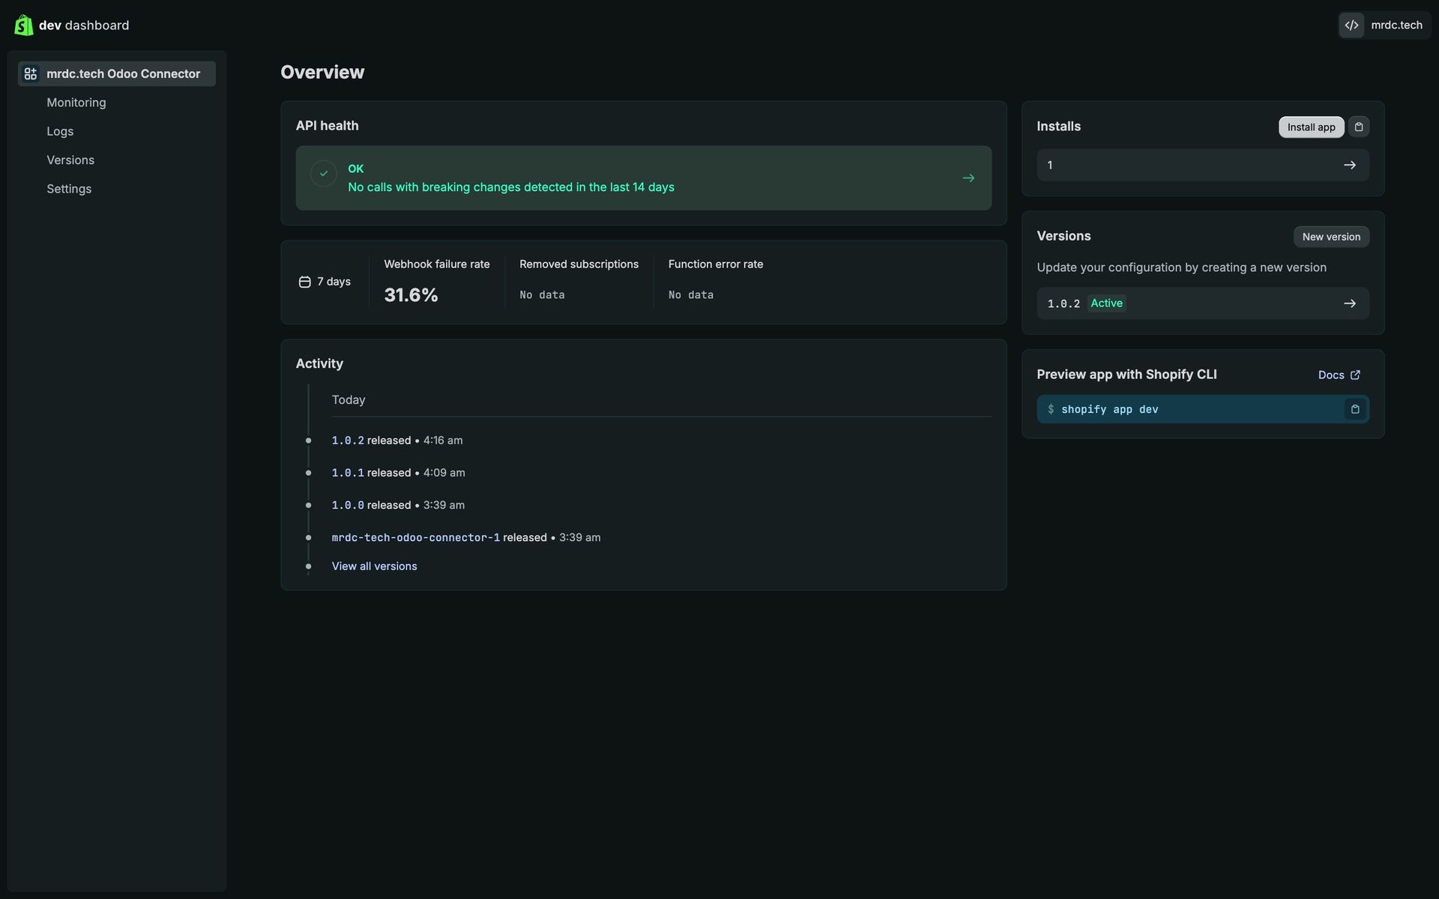Click the green OK checkmark icon

324,174
